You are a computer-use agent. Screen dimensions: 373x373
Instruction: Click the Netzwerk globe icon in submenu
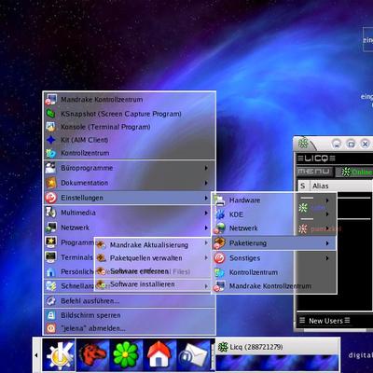click(220, 228)
